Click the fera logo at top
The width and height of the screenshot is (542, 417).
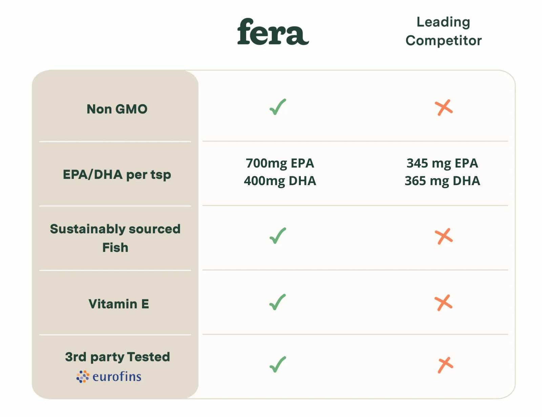click(273, 32)
